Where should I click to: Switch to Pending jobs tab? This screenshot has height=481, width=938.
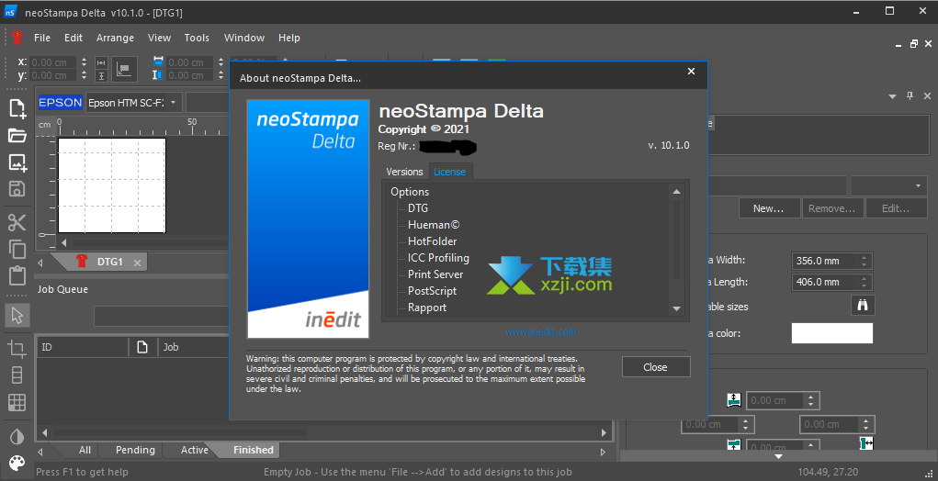click(135, 450)
